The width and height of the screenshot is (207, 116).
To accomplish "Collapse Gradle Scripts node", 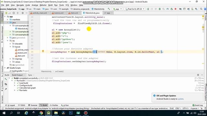I will [x=5, y=68].
